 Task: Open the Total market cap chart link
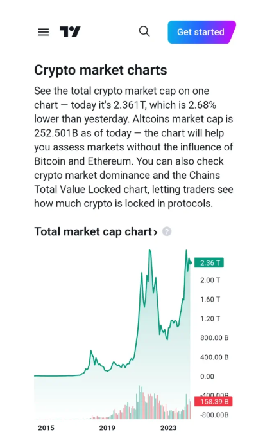93,231
